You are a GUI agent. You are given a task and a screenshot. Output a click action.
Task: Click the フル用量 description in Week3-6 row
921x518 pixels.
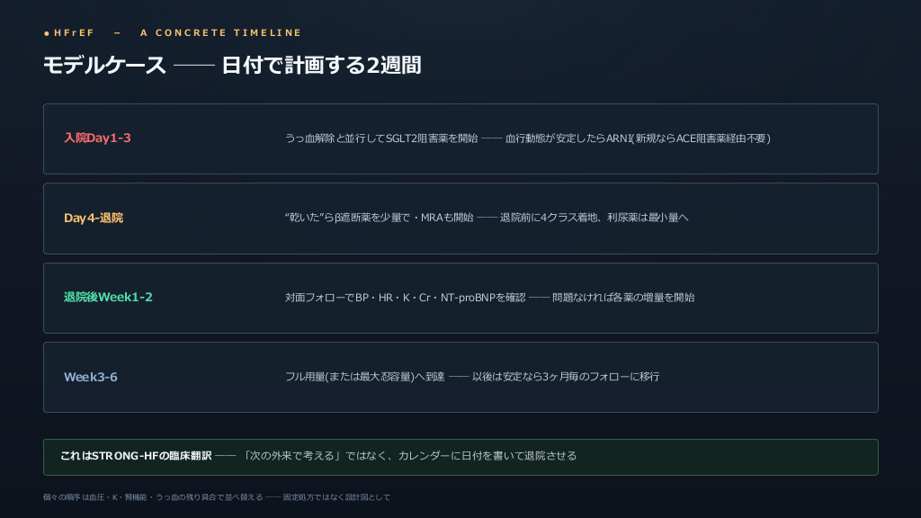coord(365,377)
